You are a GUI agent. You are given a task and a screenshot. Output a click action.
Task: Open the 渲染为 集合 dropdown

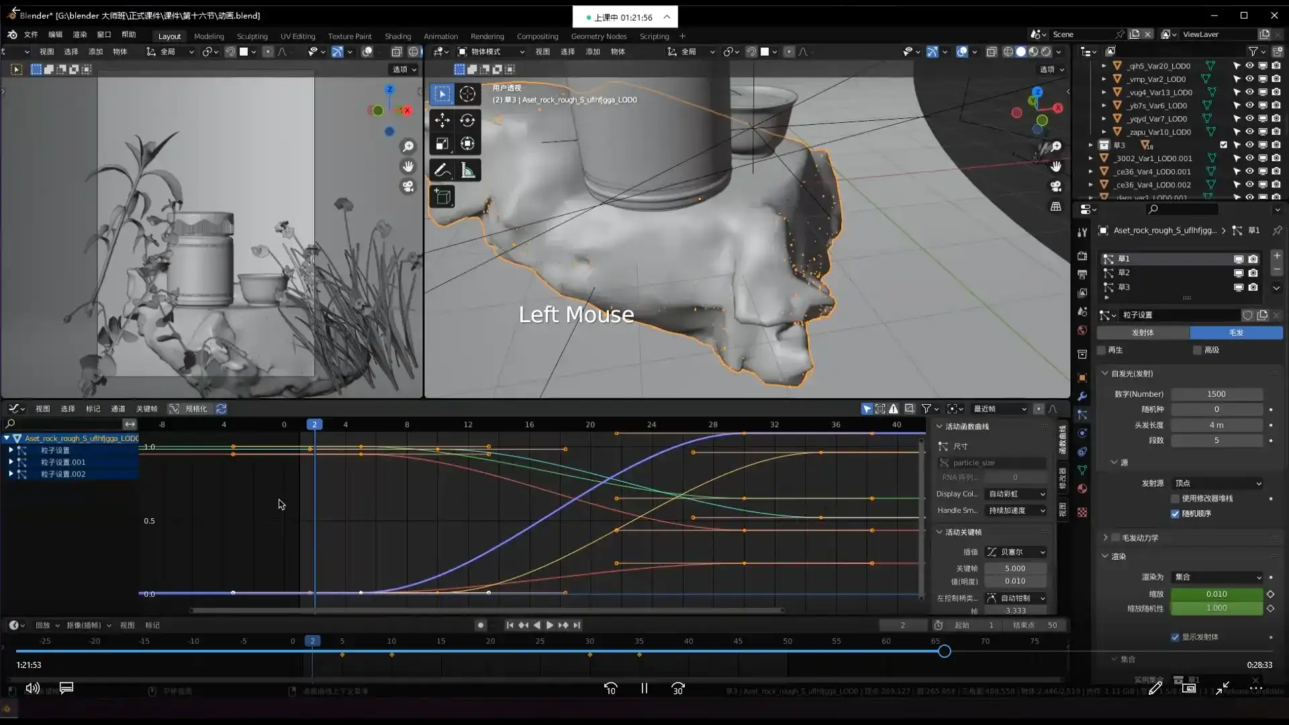pos(1217,577)
